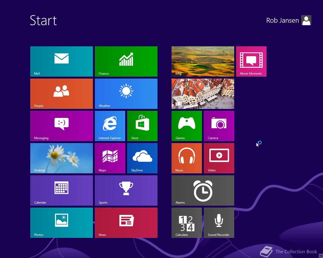Launch the Calculate tile
Image resolution: width=323 pixels, height=258 pixels.
point(187,223)
